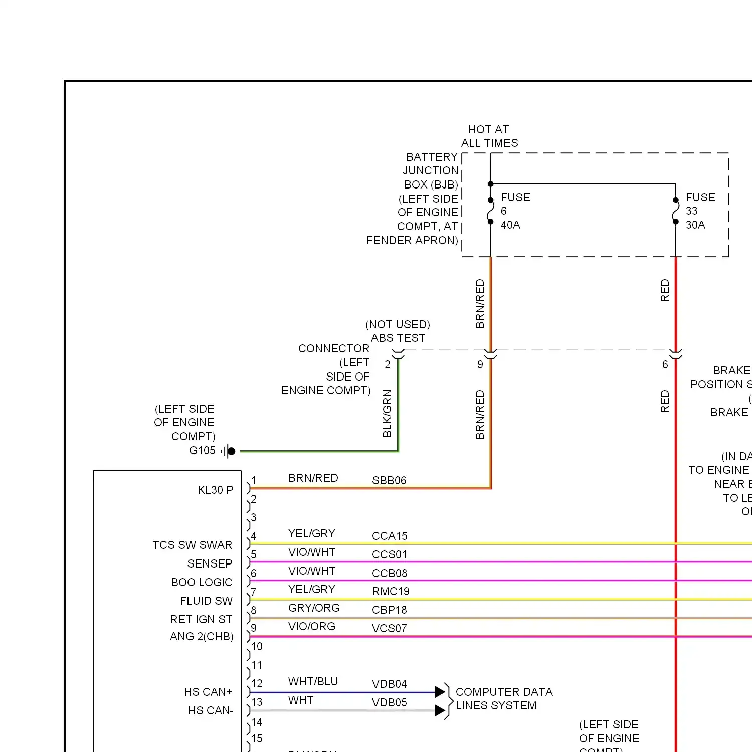
Task: Click the WHT/BLU label at pin 12
Action: point(313,682)
